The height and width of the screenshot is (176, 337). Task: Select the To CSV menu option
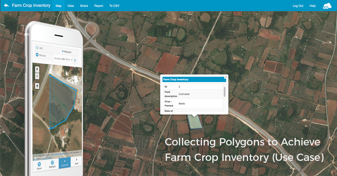(114, 6)
